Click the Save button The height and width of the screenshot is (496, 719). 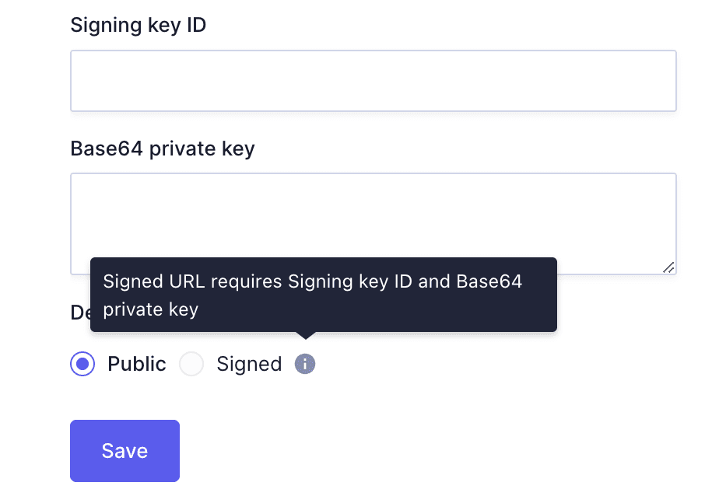[x=125, y=451]
